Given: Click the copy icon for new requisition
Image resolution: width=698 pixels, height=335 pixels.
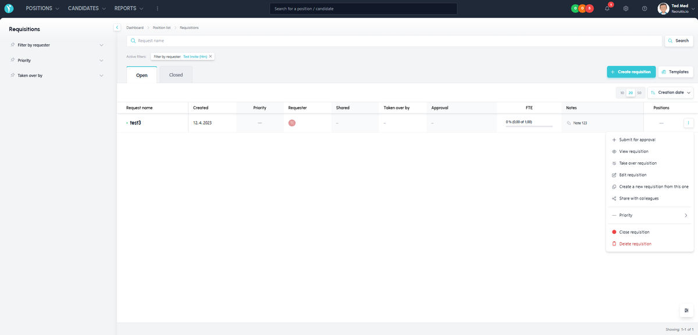Looking at the screenshot, I should click(x=614, y=187).
